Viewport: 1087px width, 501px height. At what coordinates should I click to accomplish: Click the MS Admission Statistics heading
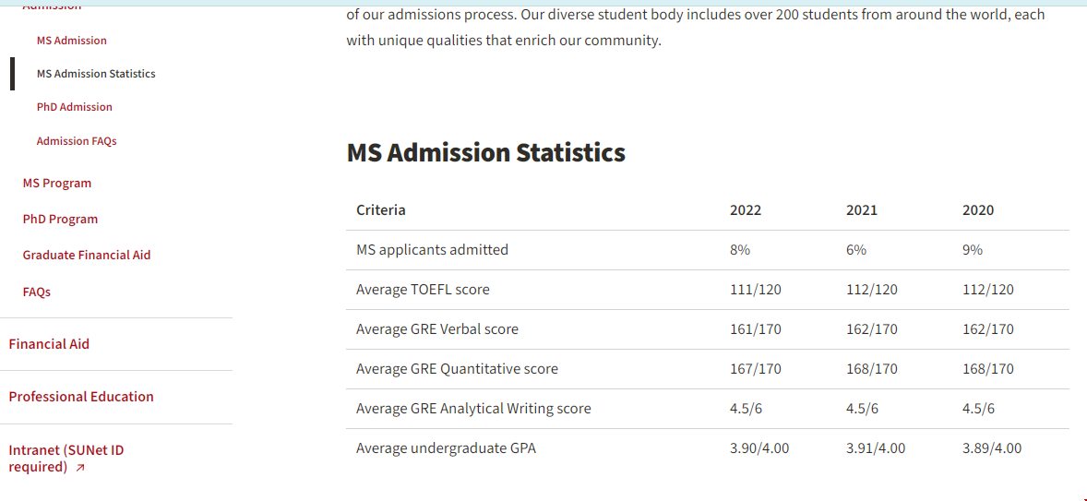click(485, 153)
